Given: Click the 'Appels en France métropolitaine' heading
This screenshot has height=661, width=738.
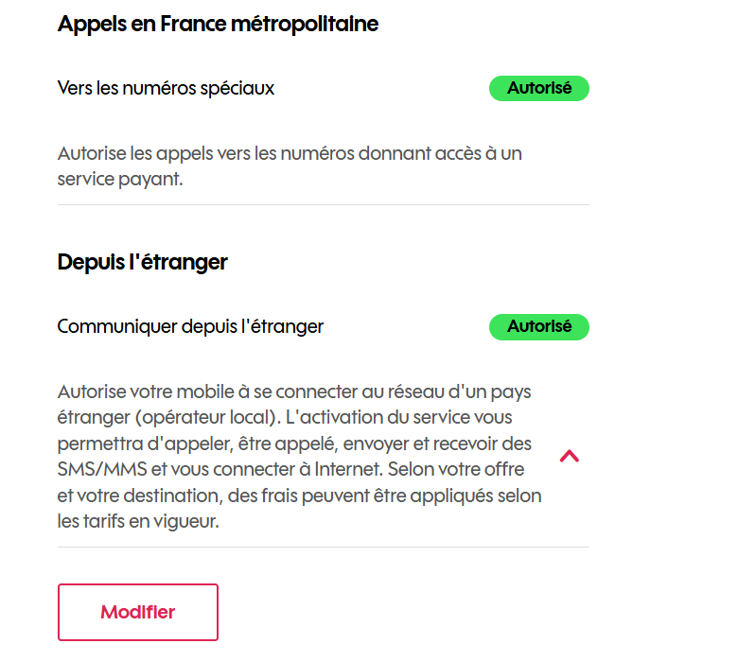Looking at the screenshot, I should tap(218, 25).
